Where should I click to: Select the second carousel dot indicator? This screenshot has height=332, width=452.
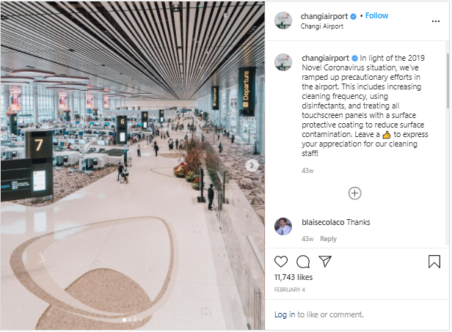pyautogui.click(x=130, y=320)
